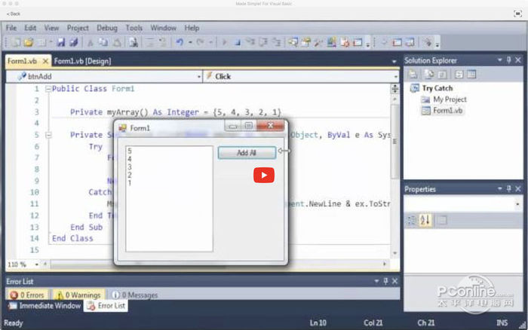Viewport: 528px width, 330px height.
Task: Click the Undo arrow in the toolbar
Action: click(x=180, y=43)
